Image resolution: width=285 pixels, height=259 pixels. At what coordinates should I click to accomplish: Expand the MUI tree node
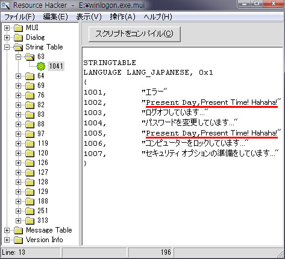(x=7, y=28)
